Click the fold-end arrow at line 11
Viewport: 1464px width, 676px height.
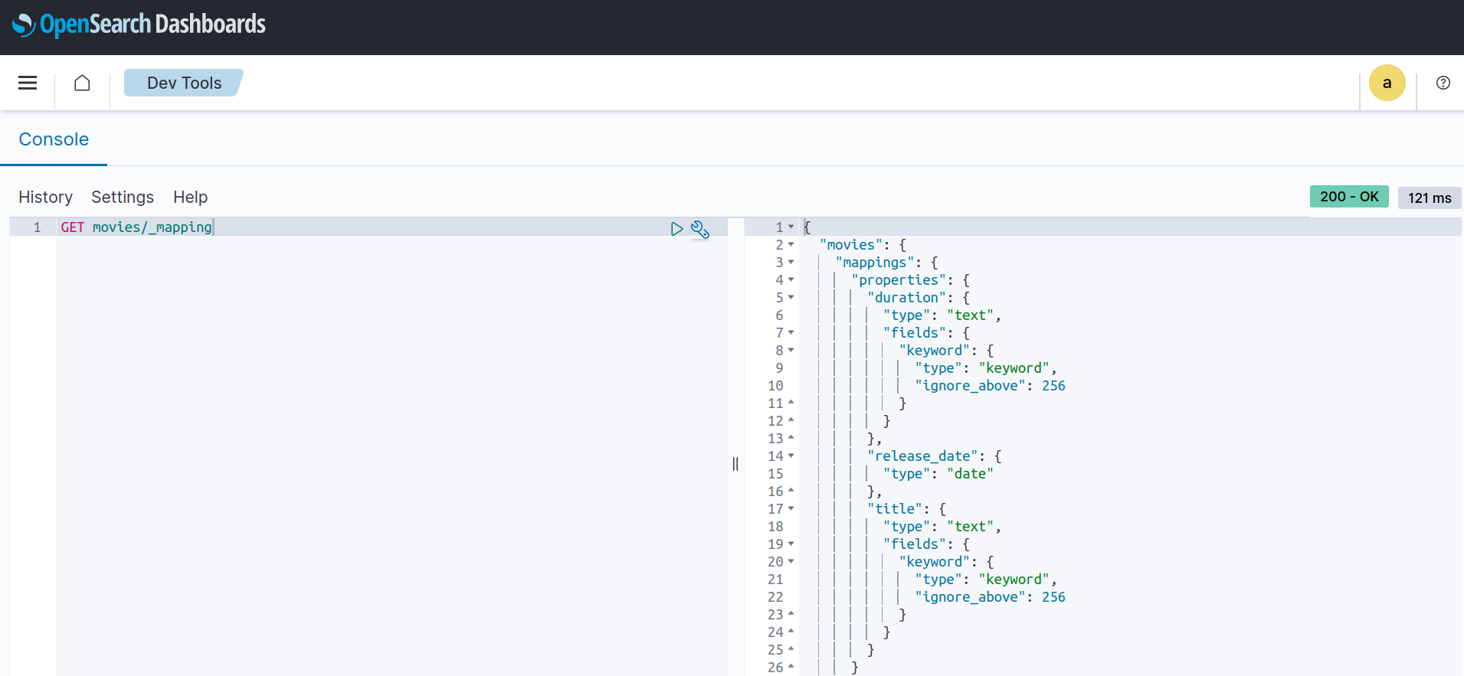pyautogui.click(x=791, y=403)
